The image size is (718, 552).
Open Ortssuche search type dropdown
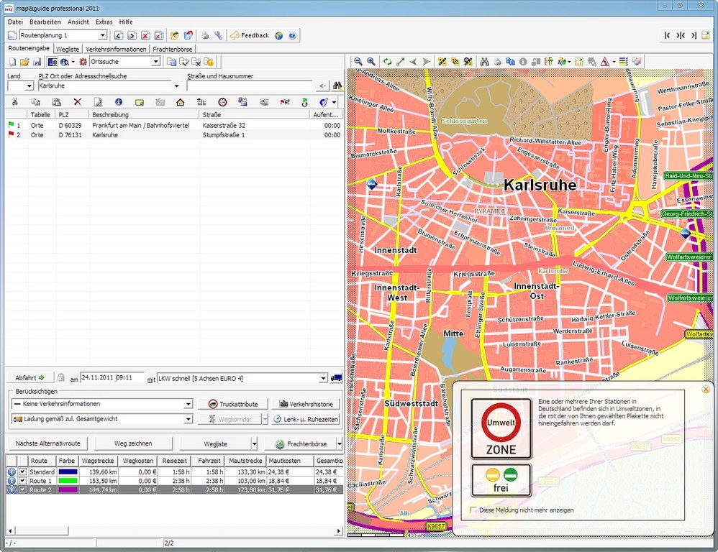pos(155,62)
